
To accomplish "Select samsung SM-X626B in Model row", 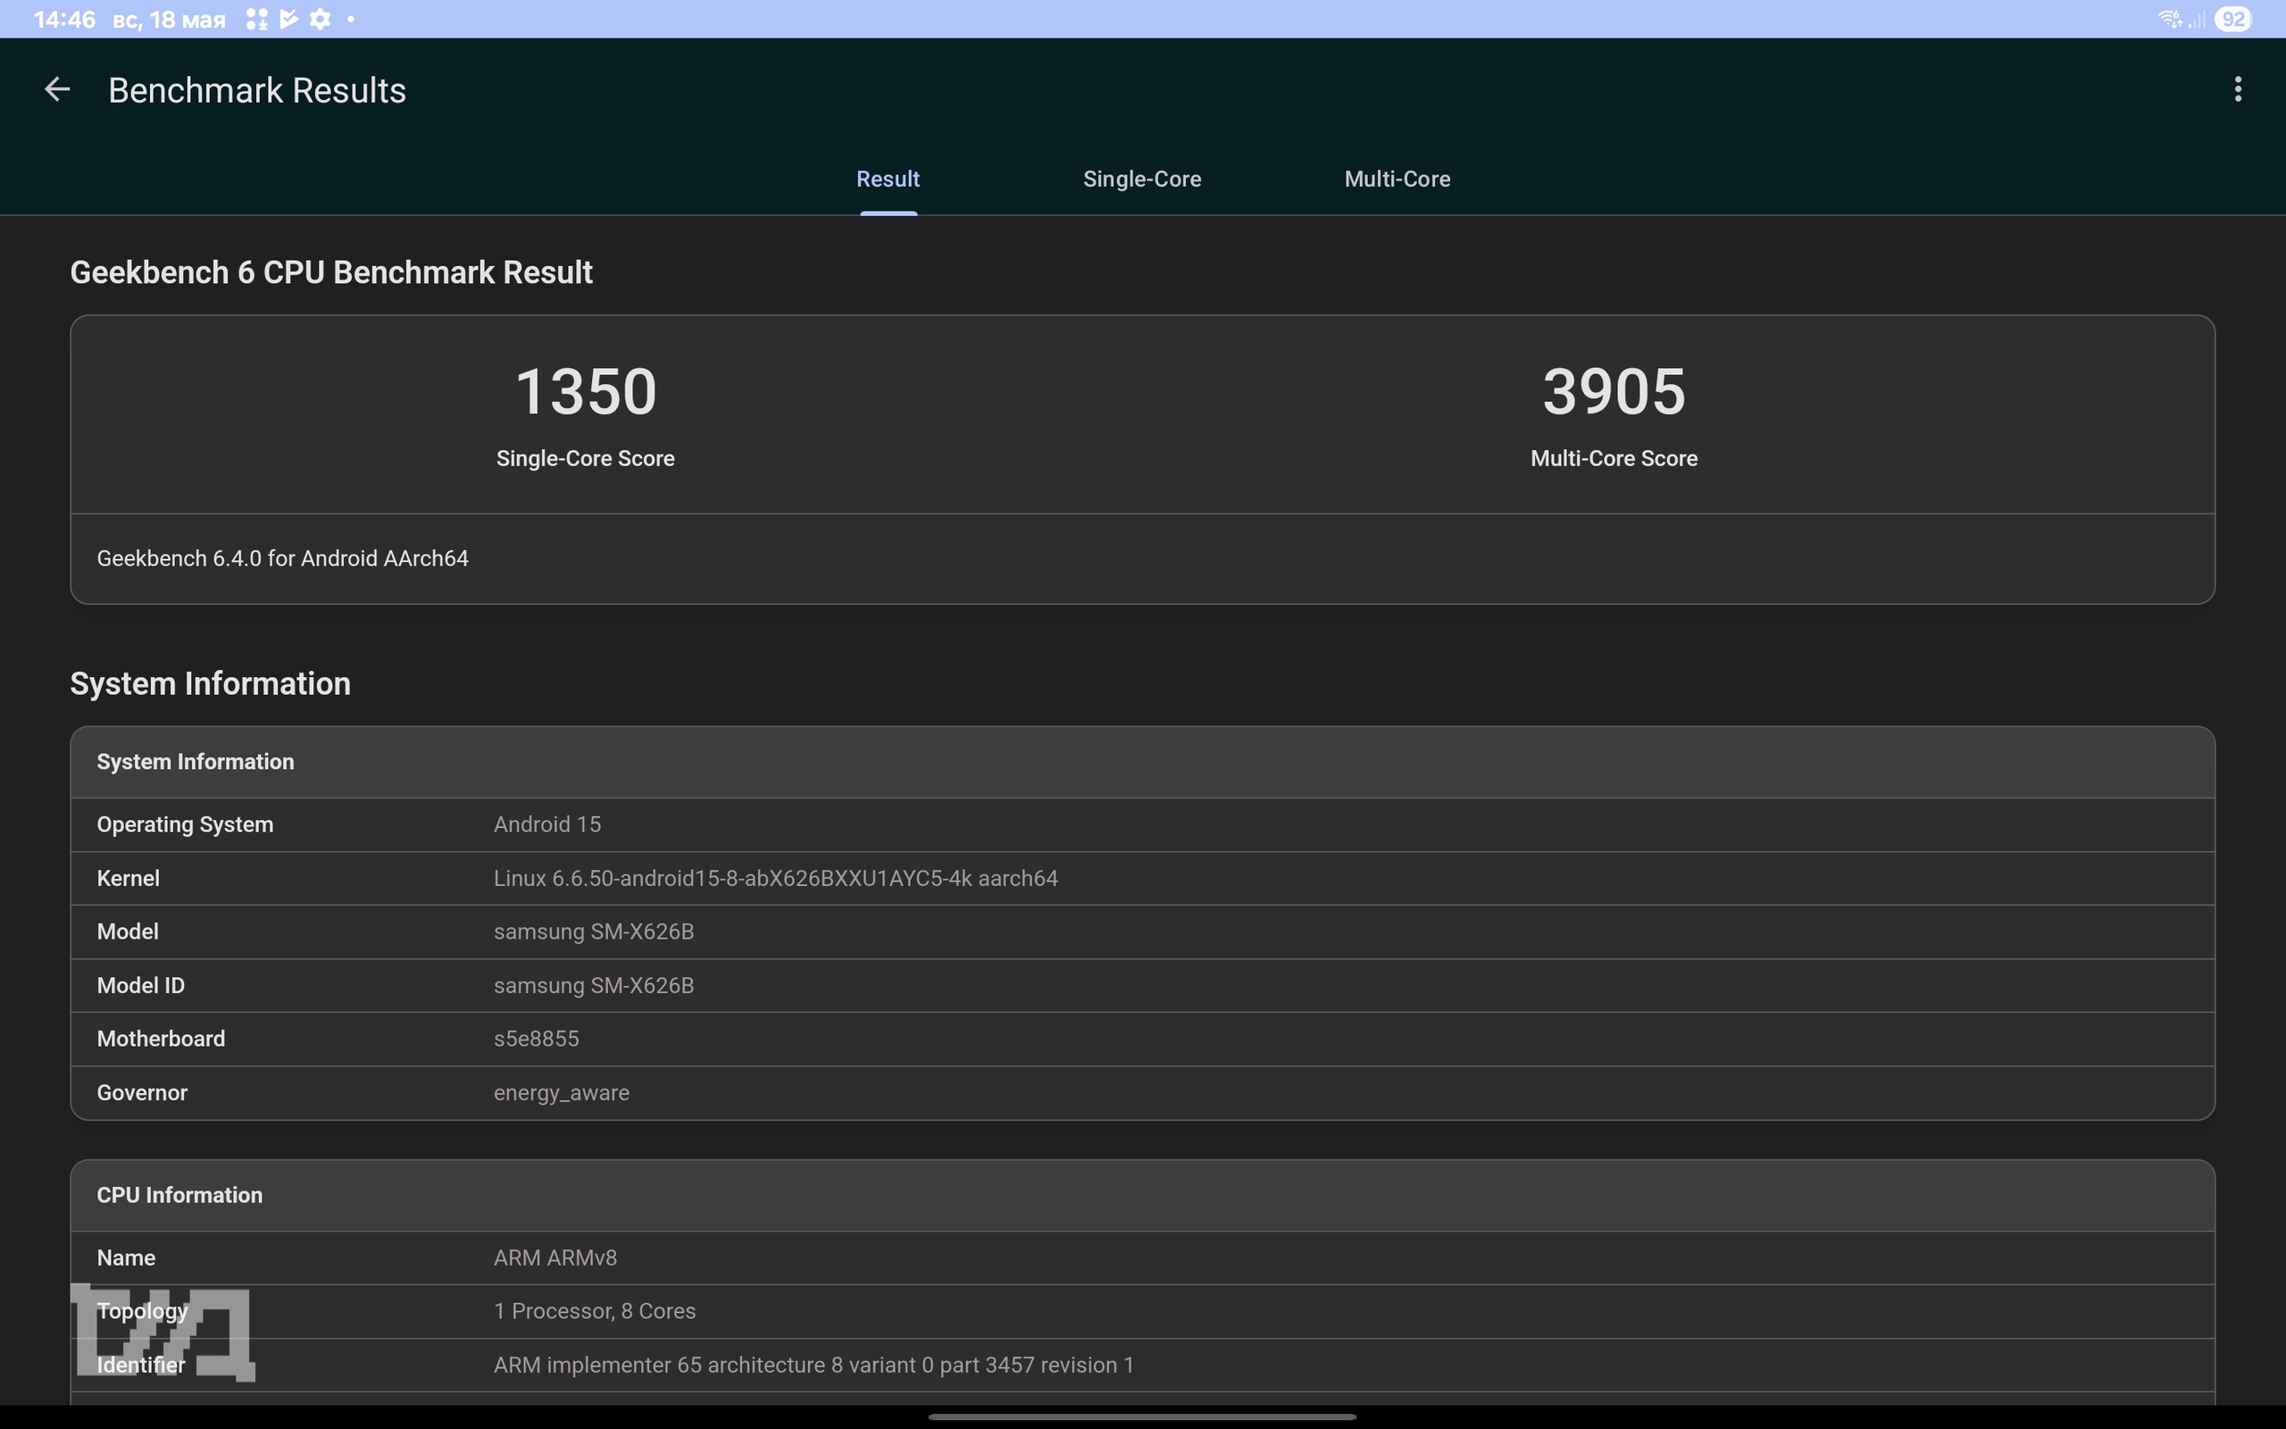I will tap(593, 931).
